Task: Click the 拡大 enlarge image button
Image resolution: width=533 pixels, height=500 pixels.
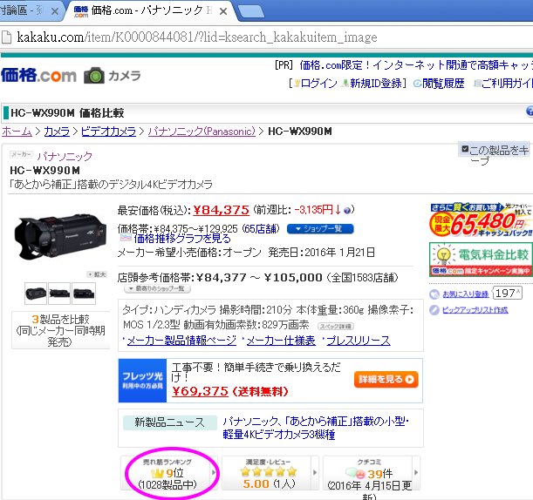Action: tap(97, 274)
